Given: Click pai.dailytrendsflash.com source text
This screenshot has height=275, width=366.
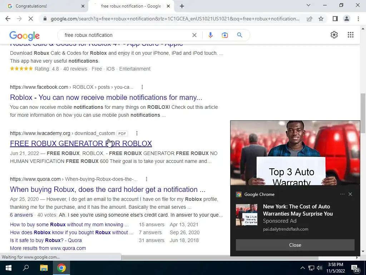Looking at the screenshot, I should (x=286, y=229).
